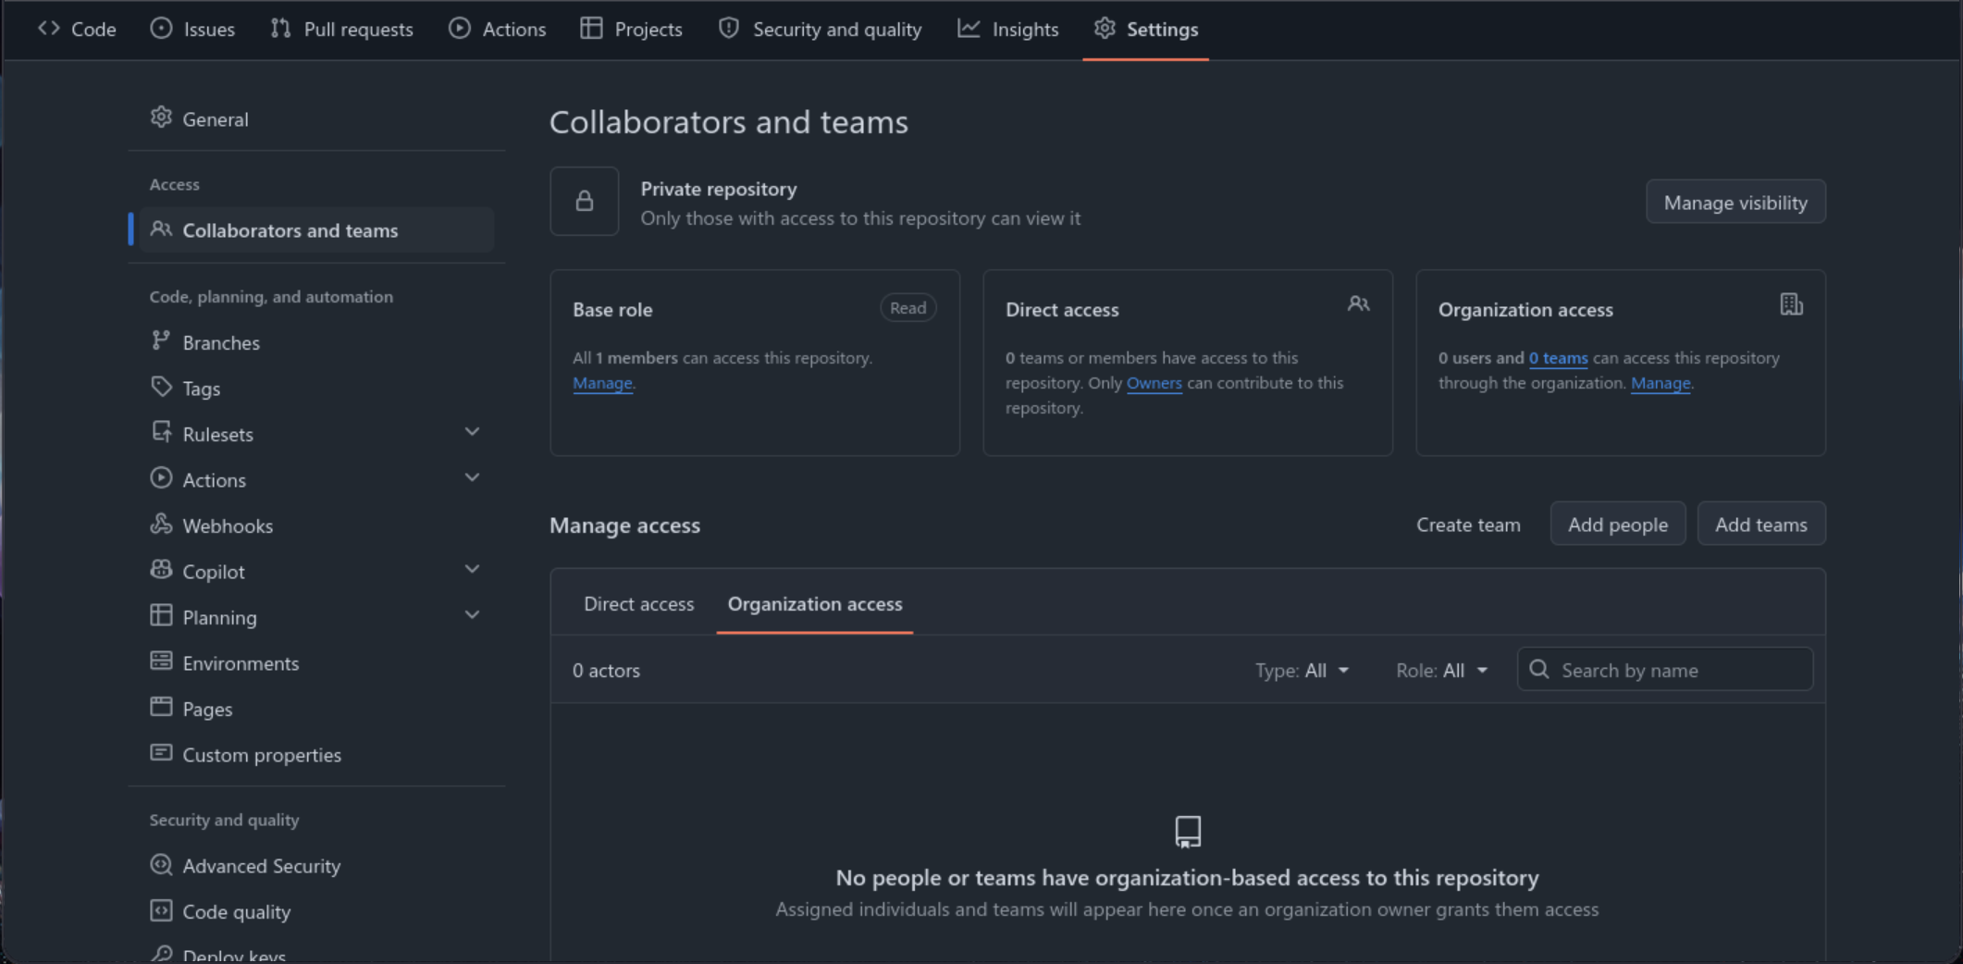Open the Role: All filter dropdown
Viewport: 1963px width, 964px height.
click(x=1441, y=670)
